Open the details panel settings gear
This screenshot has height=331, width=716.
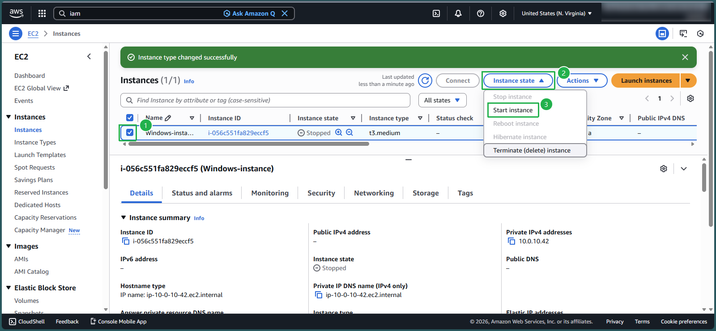[x=664, y=169]
